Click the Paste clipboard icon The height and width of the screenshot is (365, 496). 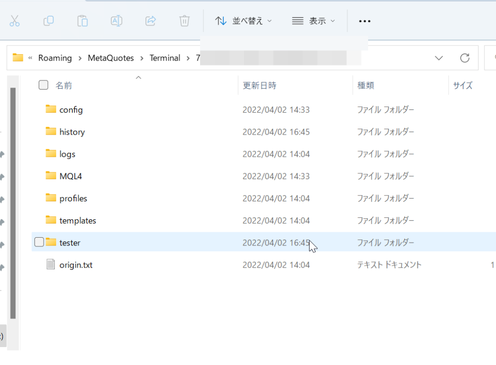82,21
